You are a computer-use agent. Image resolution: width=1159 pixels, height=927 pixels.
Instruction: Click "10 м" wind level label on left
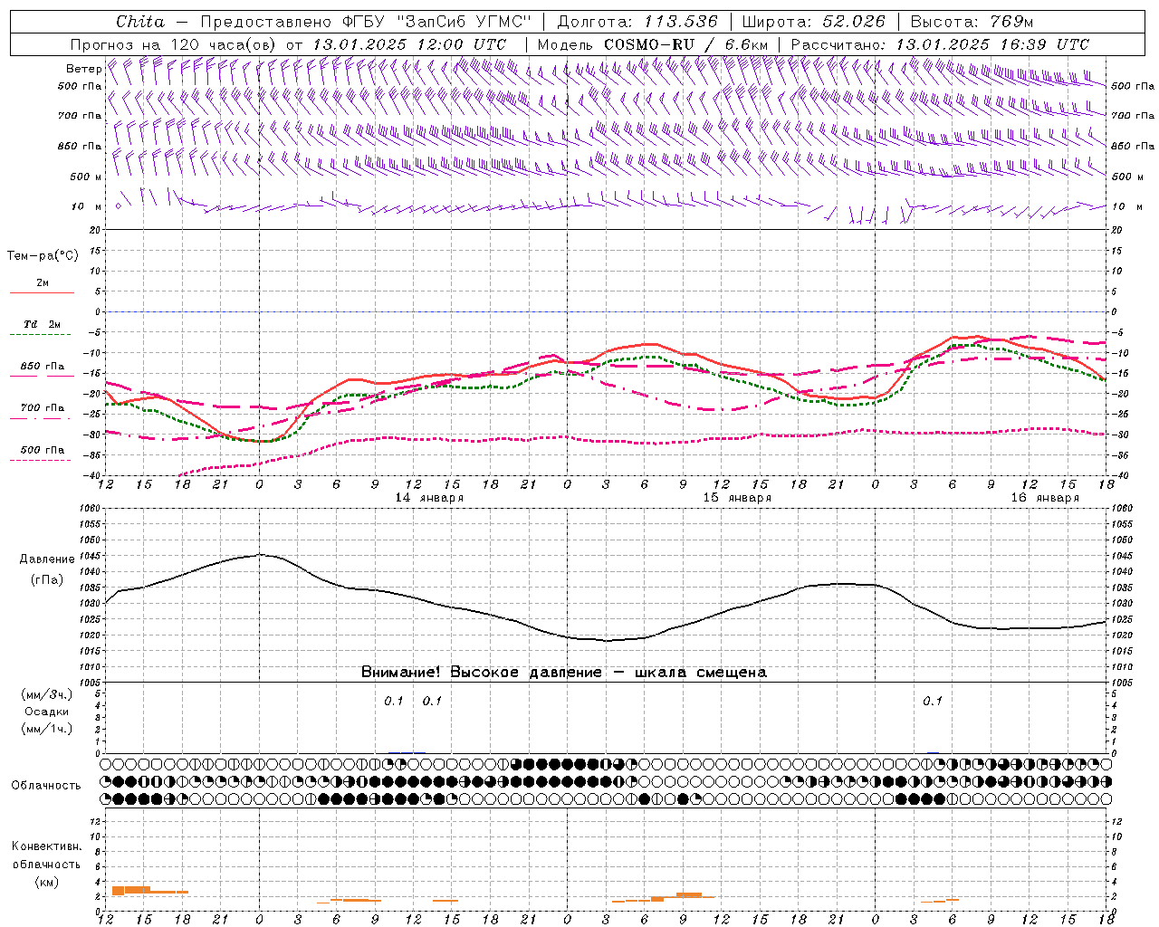[x=86, y=206]
